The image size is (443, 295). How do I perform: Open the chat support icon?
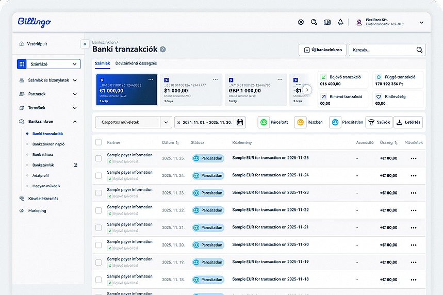click(x=314, y=22)
